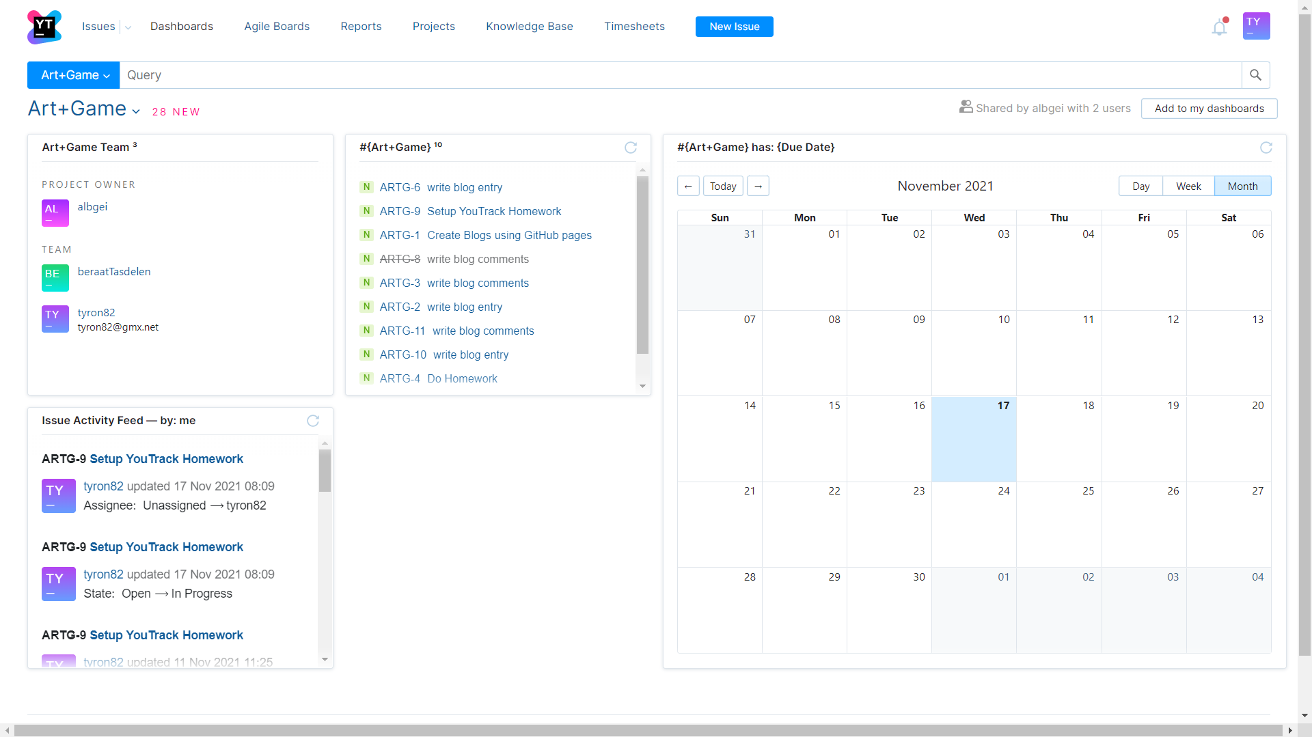The width and height of the screenshot is (1312, 737).
Task: Select November 17 in the calendar
Action: point(974,439)
